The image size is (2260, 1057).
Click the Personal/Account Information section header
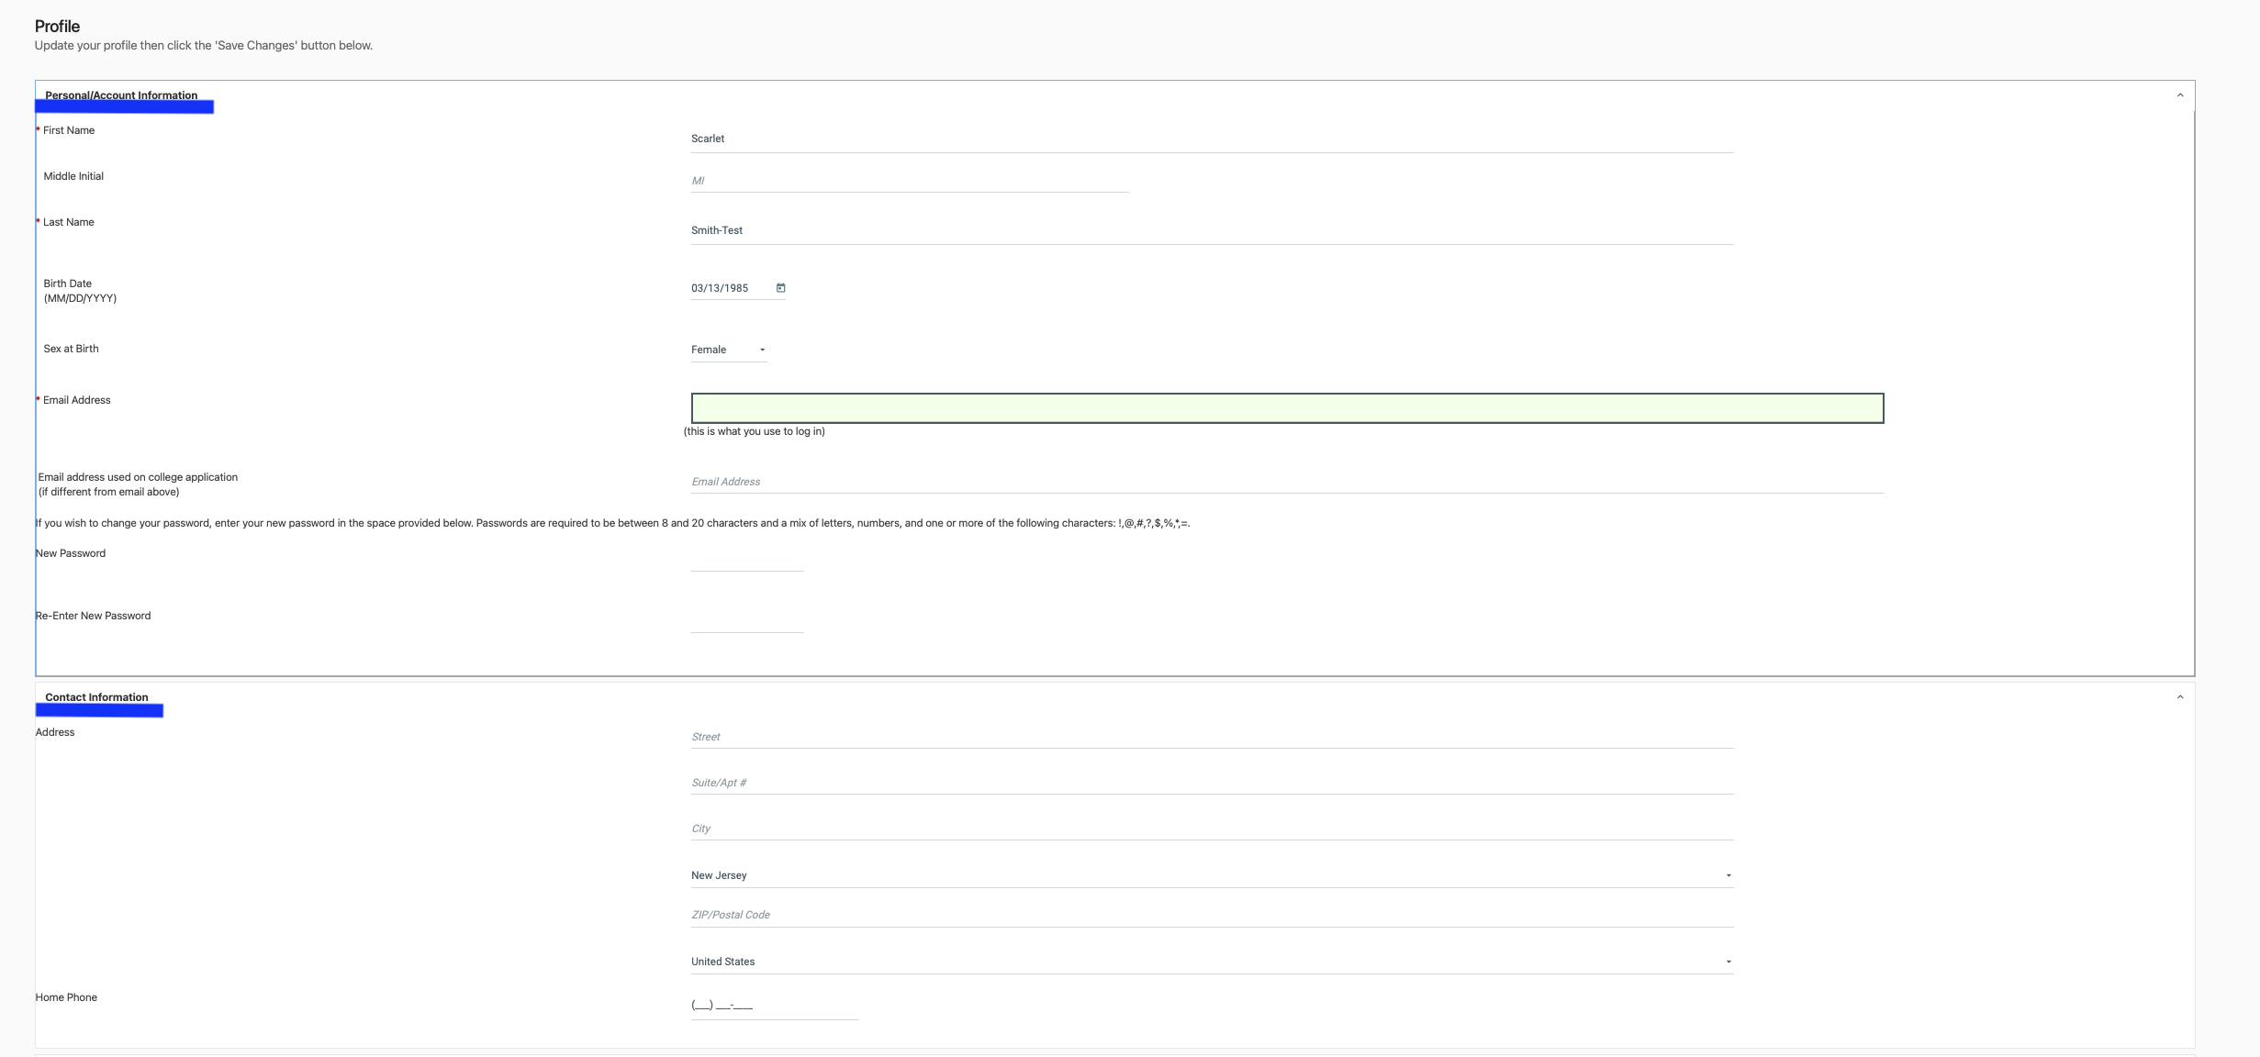point(121,95)
